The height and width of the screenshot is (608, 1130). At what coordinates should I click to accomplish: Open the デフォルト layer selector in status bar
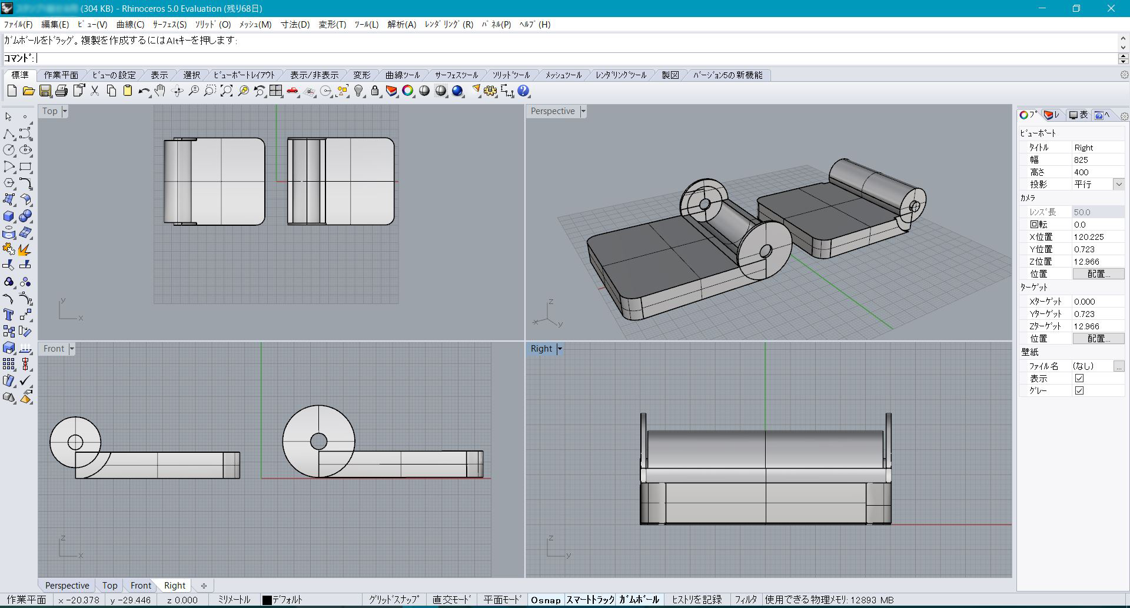click(x=282, y=600)
